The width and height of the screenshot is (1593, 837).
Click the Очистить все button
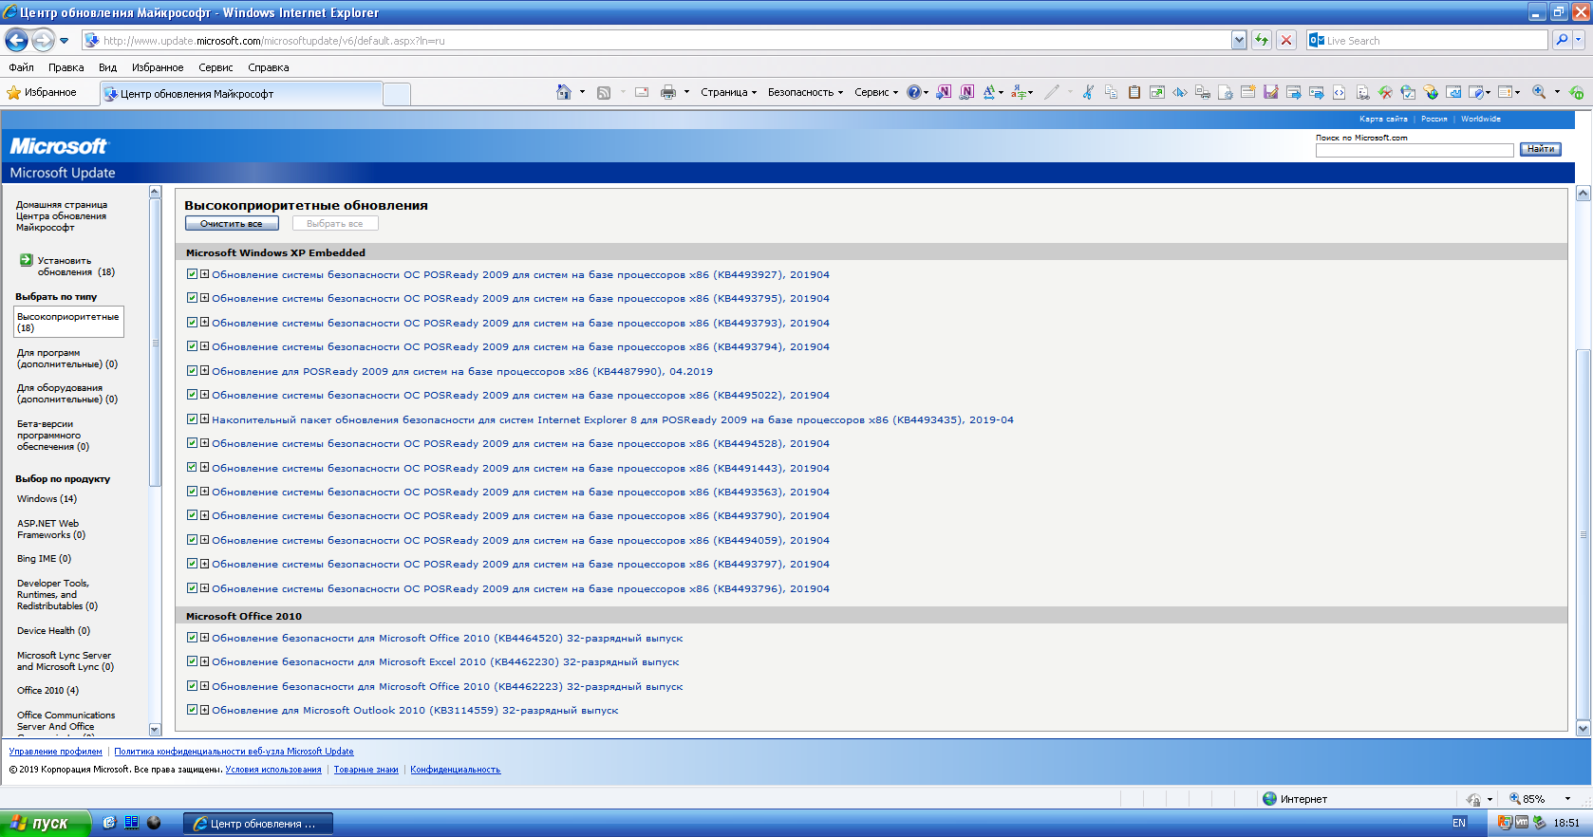coord(231,224)
